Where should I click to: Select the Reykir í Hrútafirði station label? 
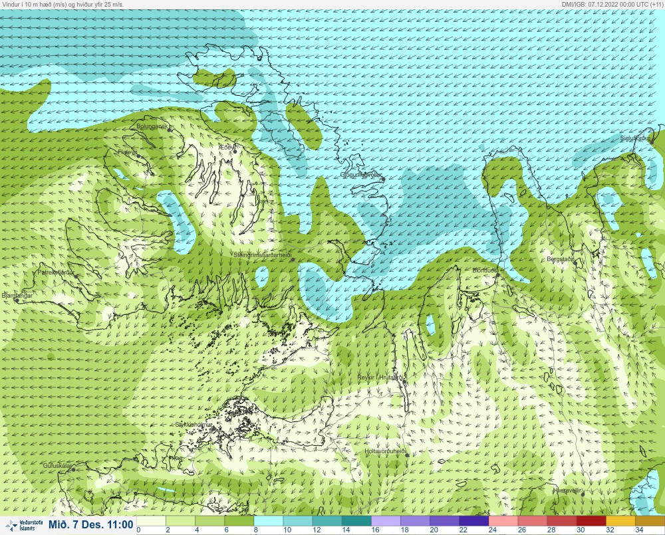[x=382, y=377]
